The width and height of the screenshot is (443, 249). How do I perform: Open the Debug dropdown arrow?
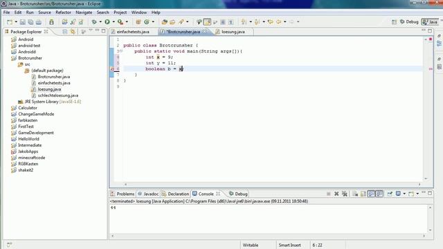pyautogui.click(x=100, y=21)
